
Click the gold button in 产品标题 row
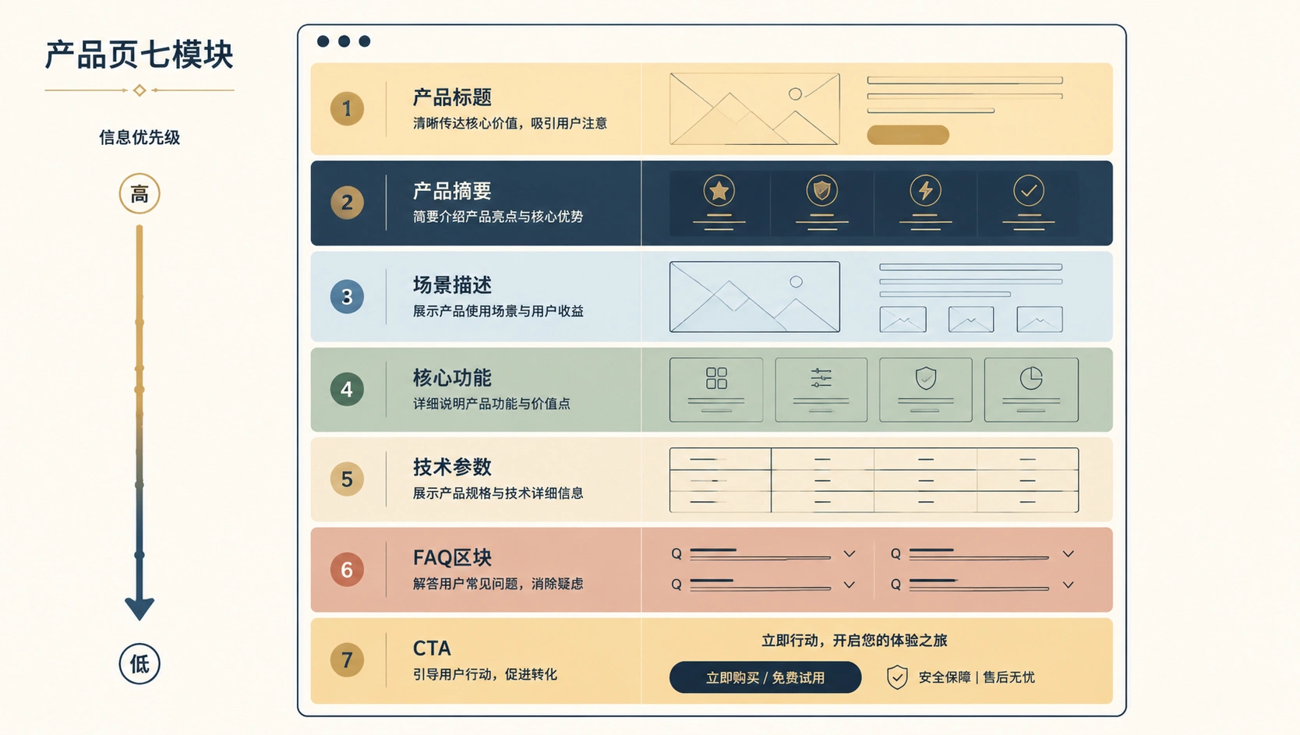click(x=908, y=135)
